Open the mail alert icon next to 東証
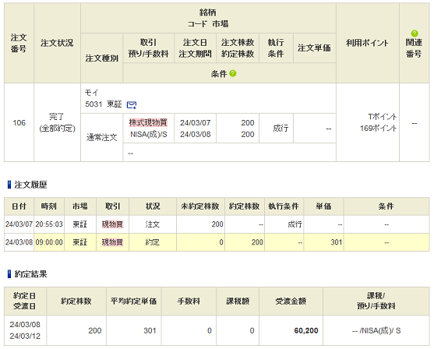 pos(132,105)
